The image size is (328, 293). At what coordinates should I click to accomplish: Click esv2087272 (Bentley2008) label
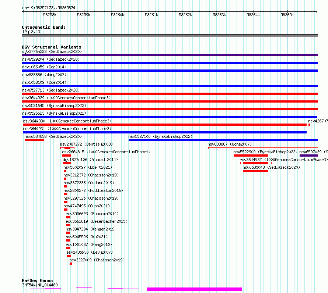coord(86,144)
